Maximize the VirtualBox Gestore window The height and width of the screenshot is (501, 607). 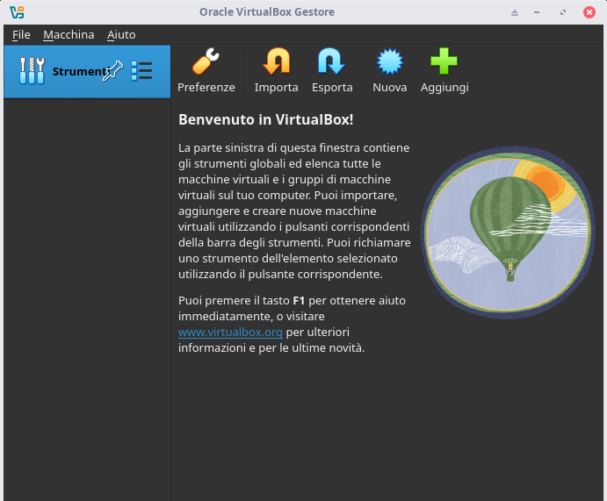click(562, 12)
